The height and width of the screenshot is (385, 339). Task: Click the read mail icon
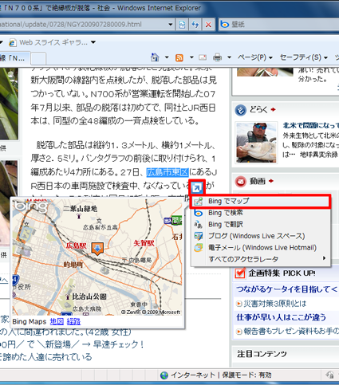203,57
